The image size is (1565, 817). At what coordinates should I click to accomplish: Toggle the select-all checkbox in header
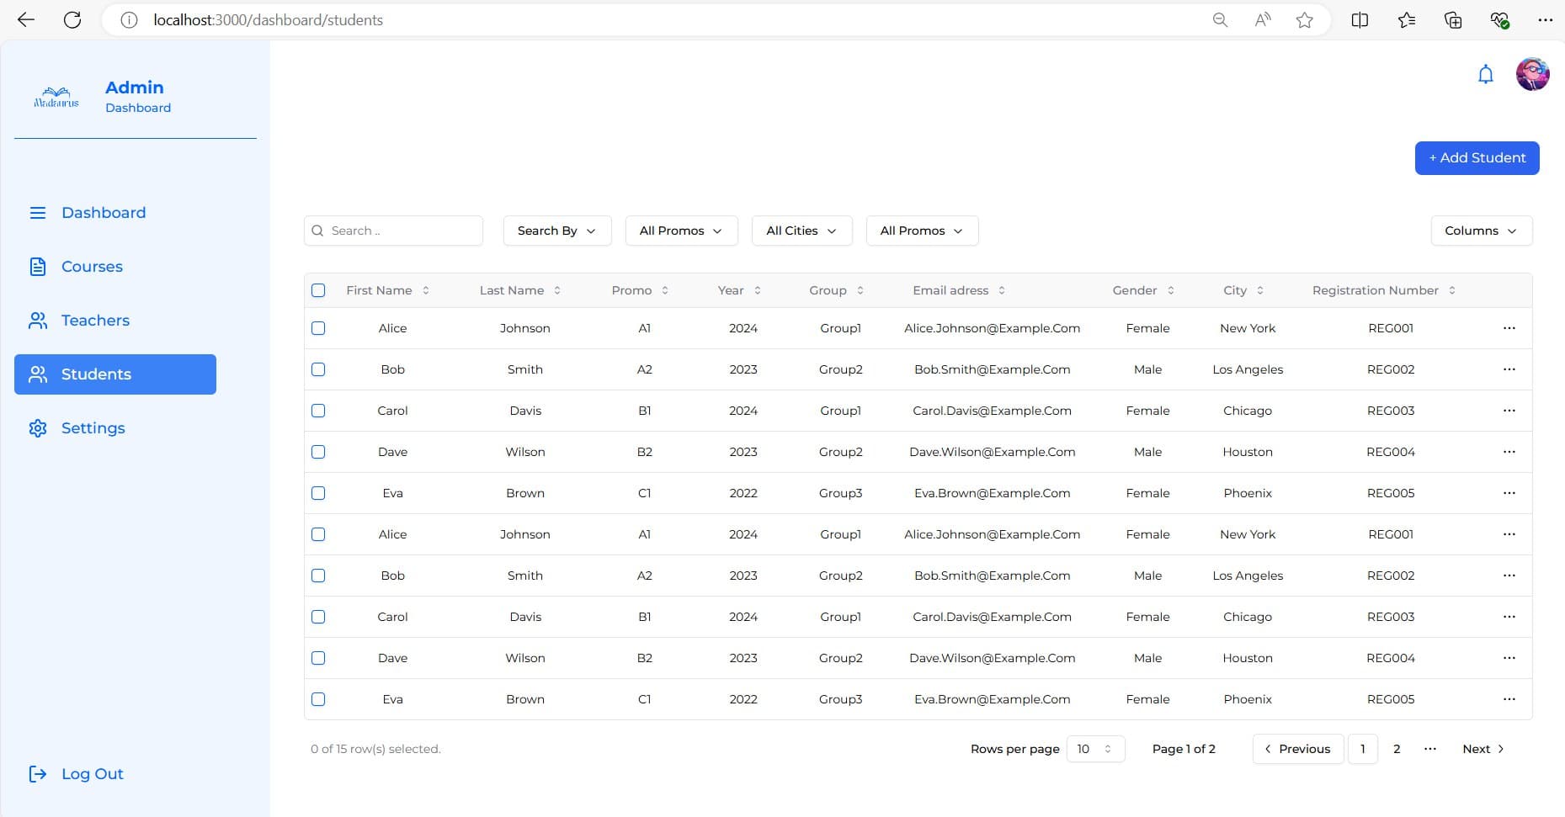(x=318, y=290)
